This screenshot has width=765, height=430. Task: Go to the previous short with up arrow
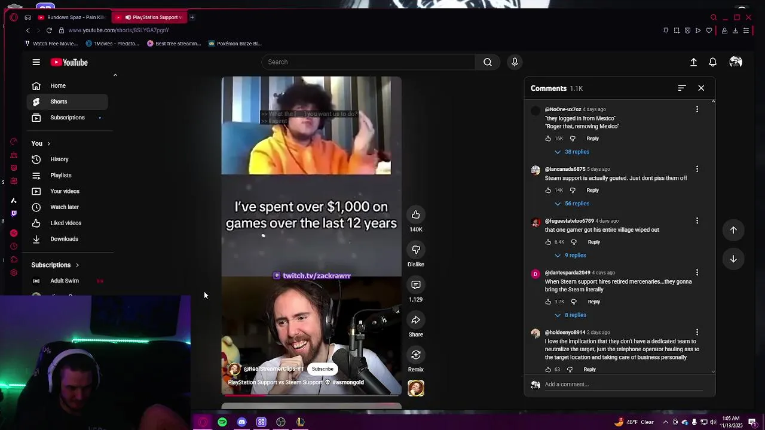click(x=733, y=230)
